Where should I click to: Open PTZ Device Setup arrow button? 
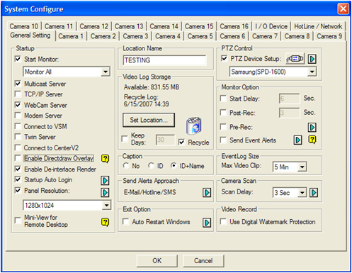pos(312,59)
